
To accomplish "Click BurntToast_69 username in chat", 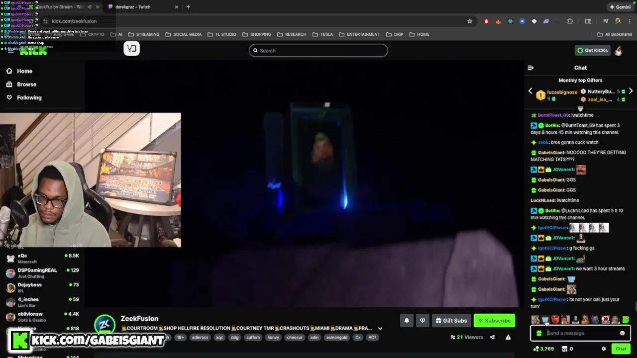I will coord(553,115).
